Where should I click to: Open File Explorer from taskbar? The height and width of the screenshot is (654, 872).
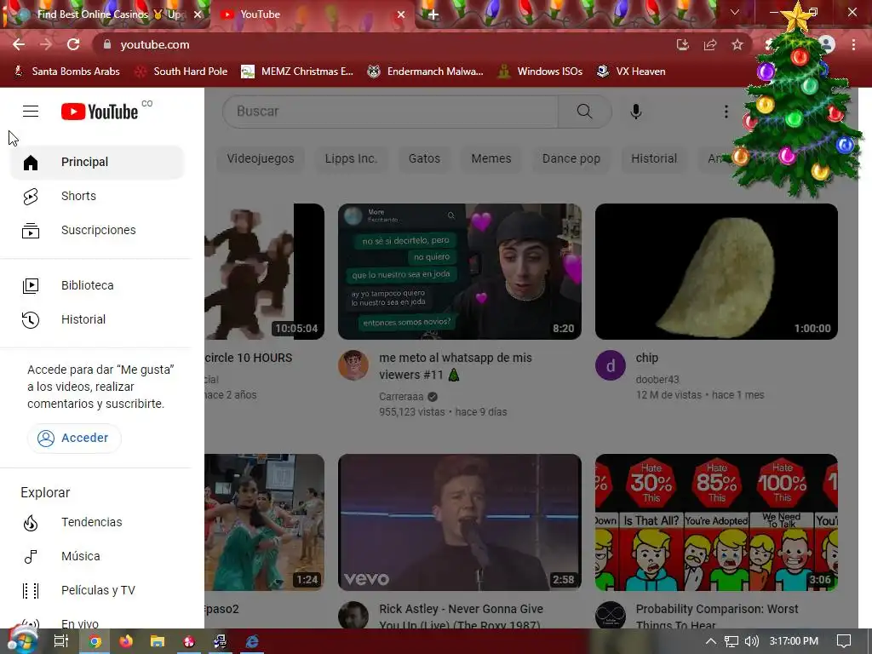click(x=158, y=641)
